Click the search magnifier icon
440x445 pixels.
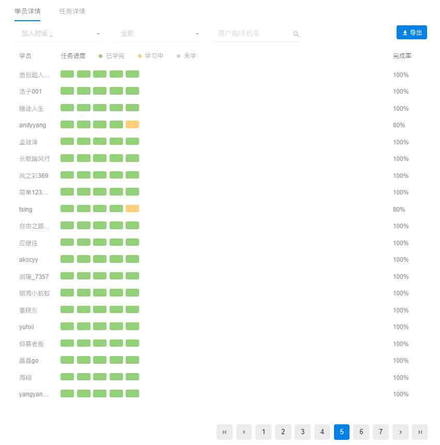point(296,34)
